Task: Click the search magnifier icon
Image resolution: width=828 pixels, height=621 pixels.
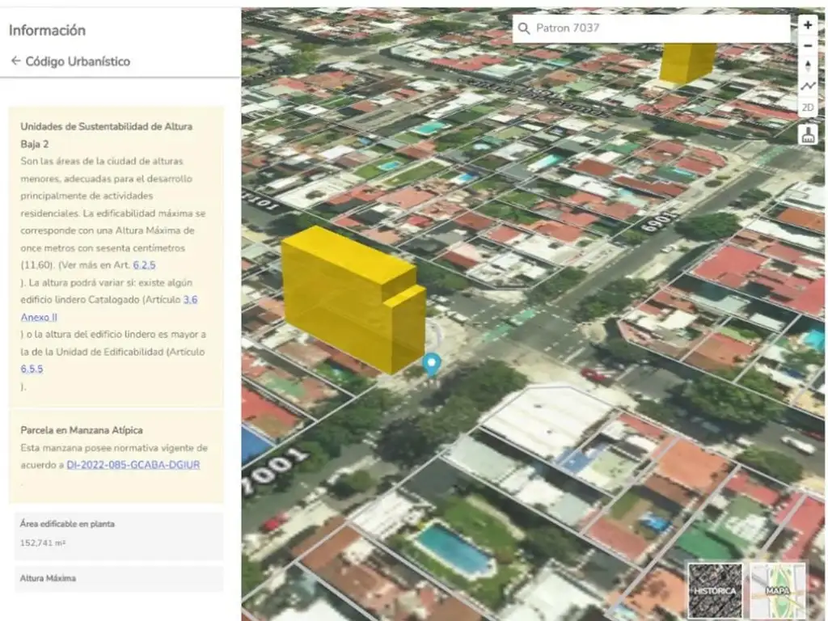Action: [x=524, y=28]
